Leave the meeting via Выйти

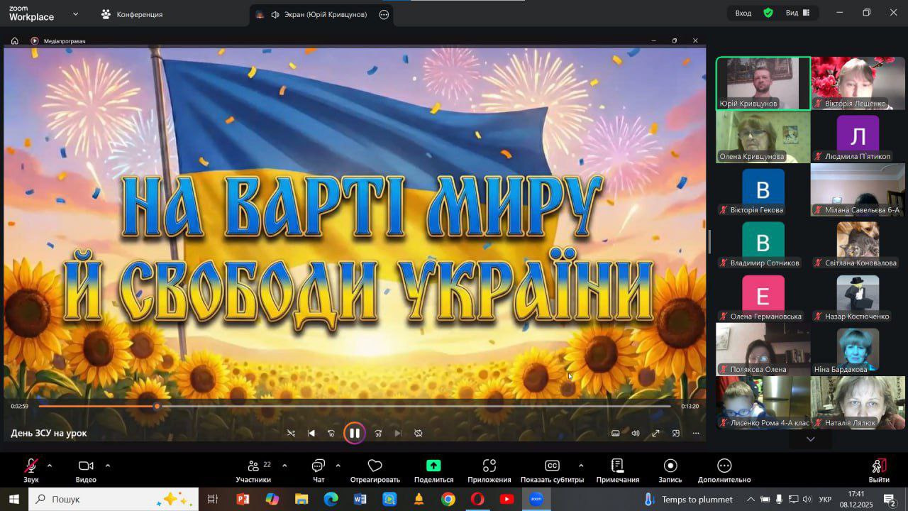tap(879, 470)
